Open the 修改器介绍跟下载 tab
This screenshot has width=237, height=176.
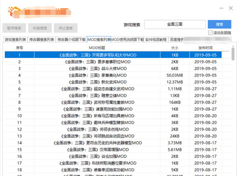pyautogui.click(x=71, y=40)
